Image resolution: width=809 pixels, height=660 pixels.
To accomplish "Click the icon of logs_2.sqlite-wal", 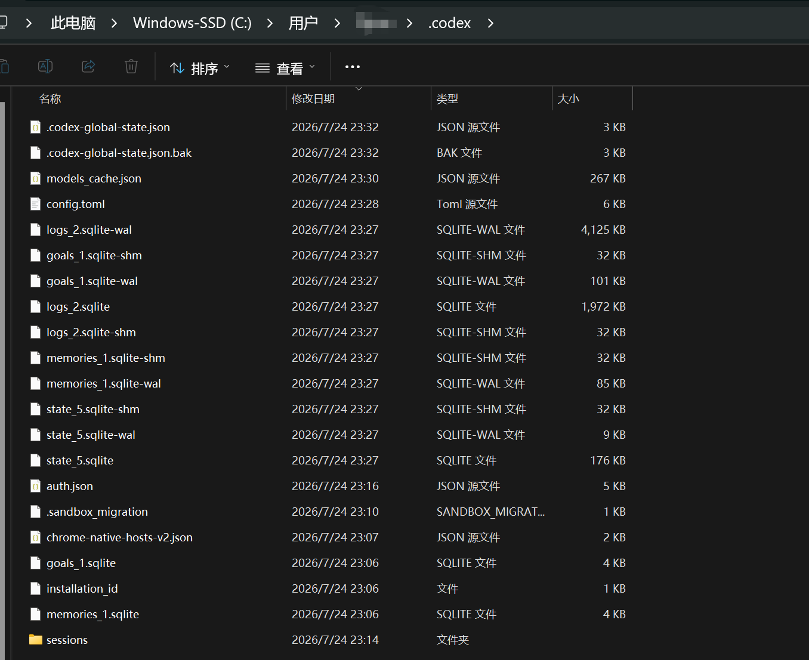I will [x=36, y=230].
